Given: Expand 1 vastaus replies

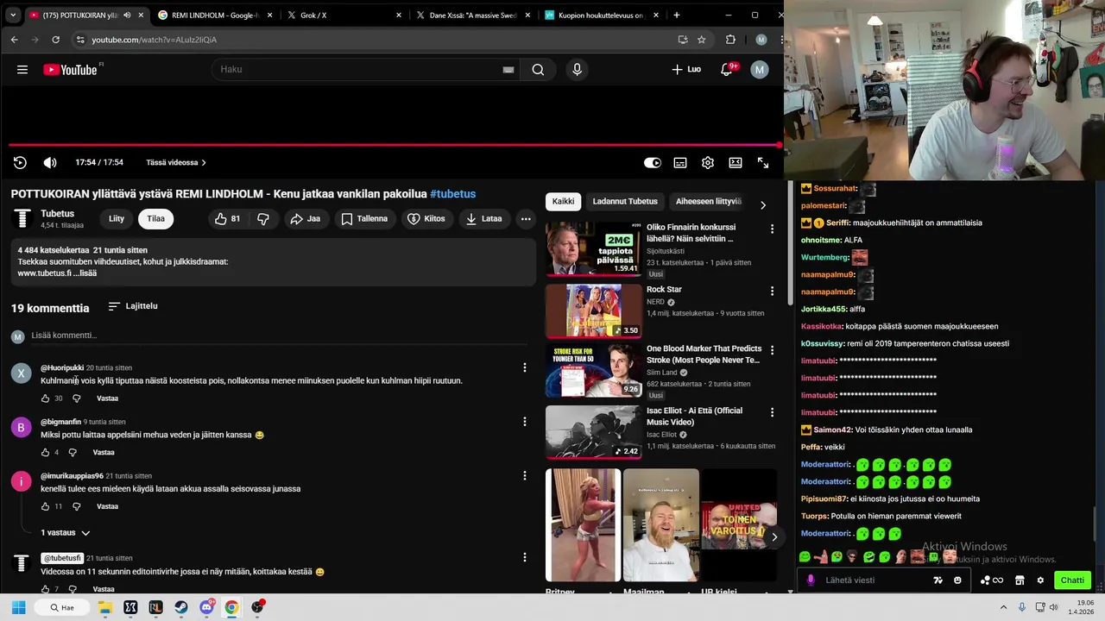Looking at the screenshot, I should click(x=66, y=533).
